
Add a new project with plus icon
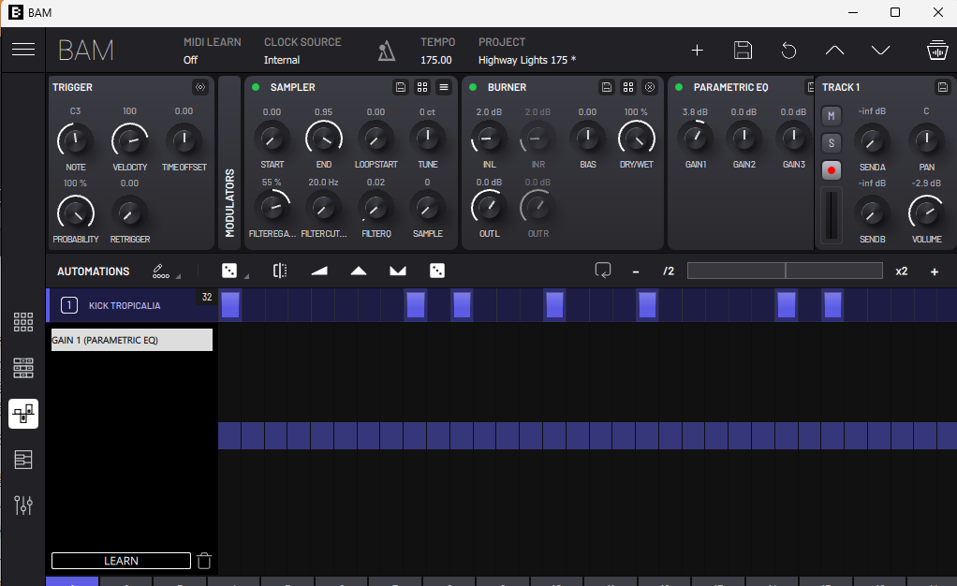click(x=697, y=50)
